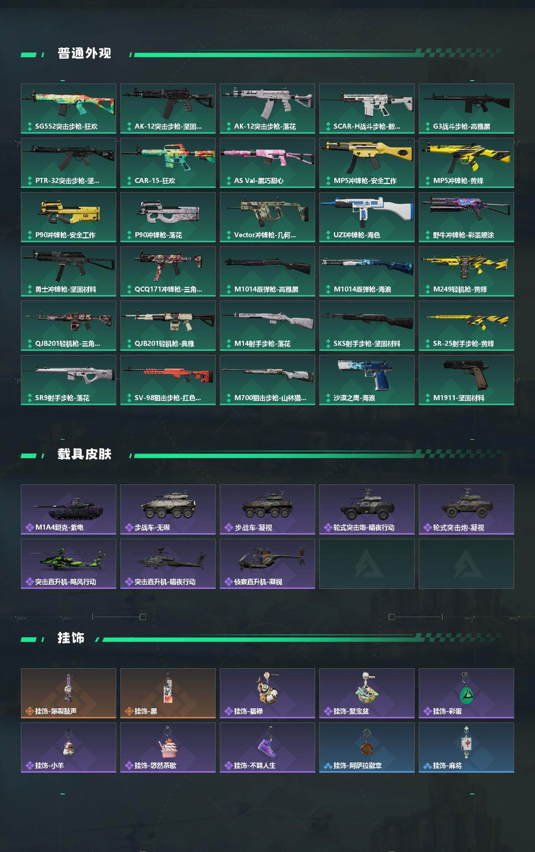Image resolution: width=535 pixels, height=852 pixels.
Task: Open the 挂饰-阿萨拉徽章 badge charm
Action: [x=367, y=748]
